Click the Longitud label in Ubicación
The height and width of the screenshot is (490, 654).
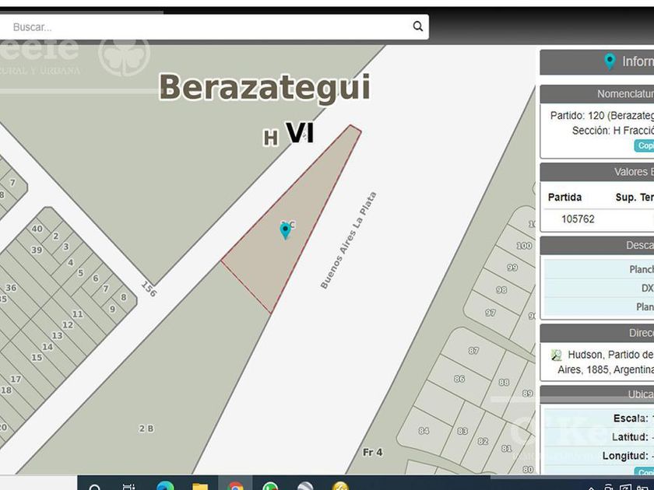[x=625, y=456]
